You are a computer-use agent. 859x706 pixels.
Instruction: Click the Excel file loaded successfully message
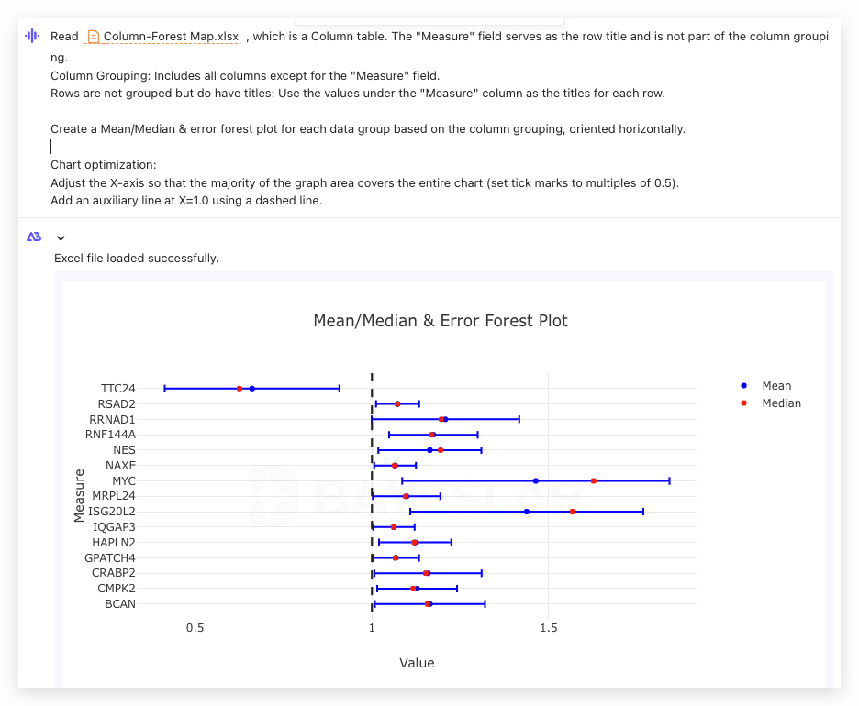(137, 259)
